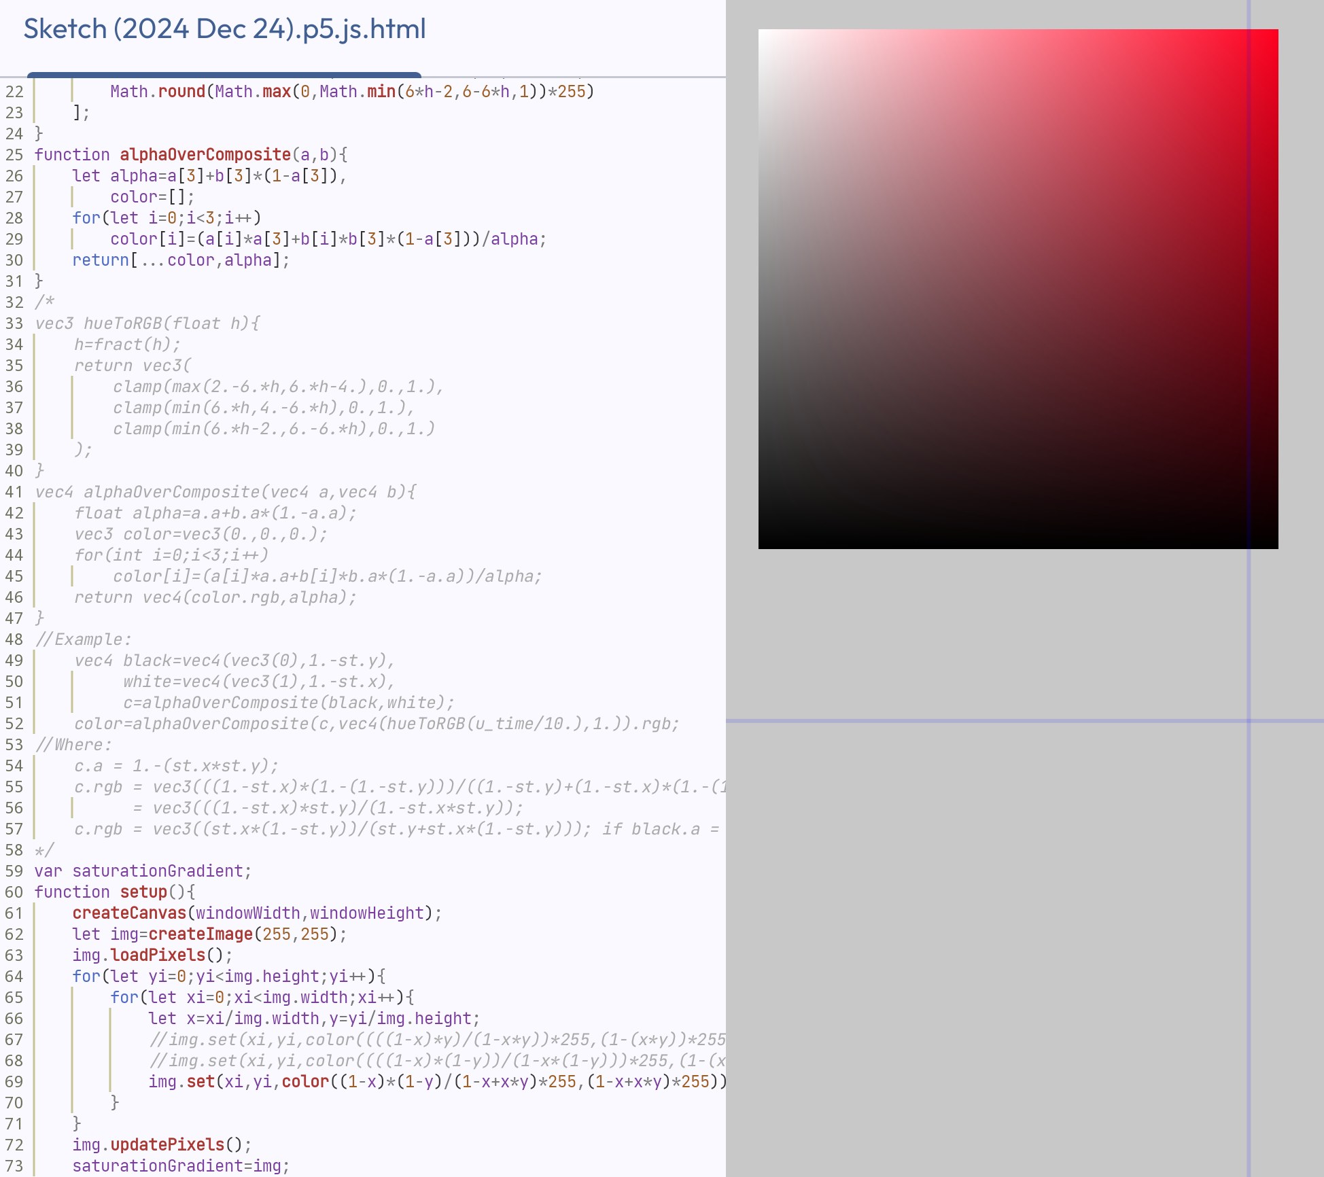Click createImage call on line 62
Viewport: 1324px width, 1177px height.
click(201, 934)
